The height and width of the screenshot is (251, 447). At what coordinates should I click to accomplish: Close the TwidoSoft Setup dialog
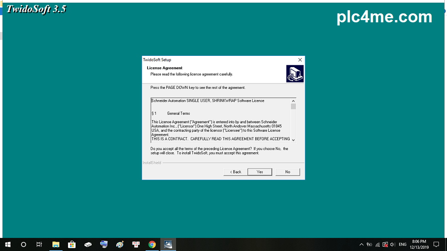coord(299,60)
